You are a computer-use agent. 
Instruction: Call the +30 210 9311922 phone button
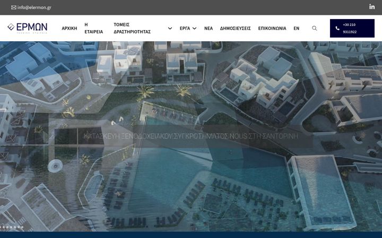click(x=352, y=28)
